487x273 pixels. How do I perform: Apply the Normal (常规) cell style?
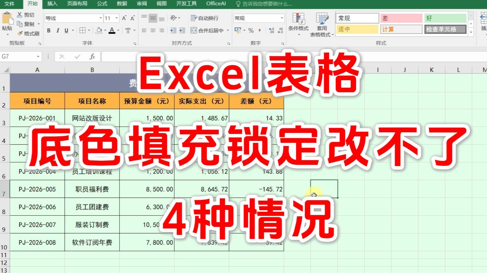[x=357, y=18]
